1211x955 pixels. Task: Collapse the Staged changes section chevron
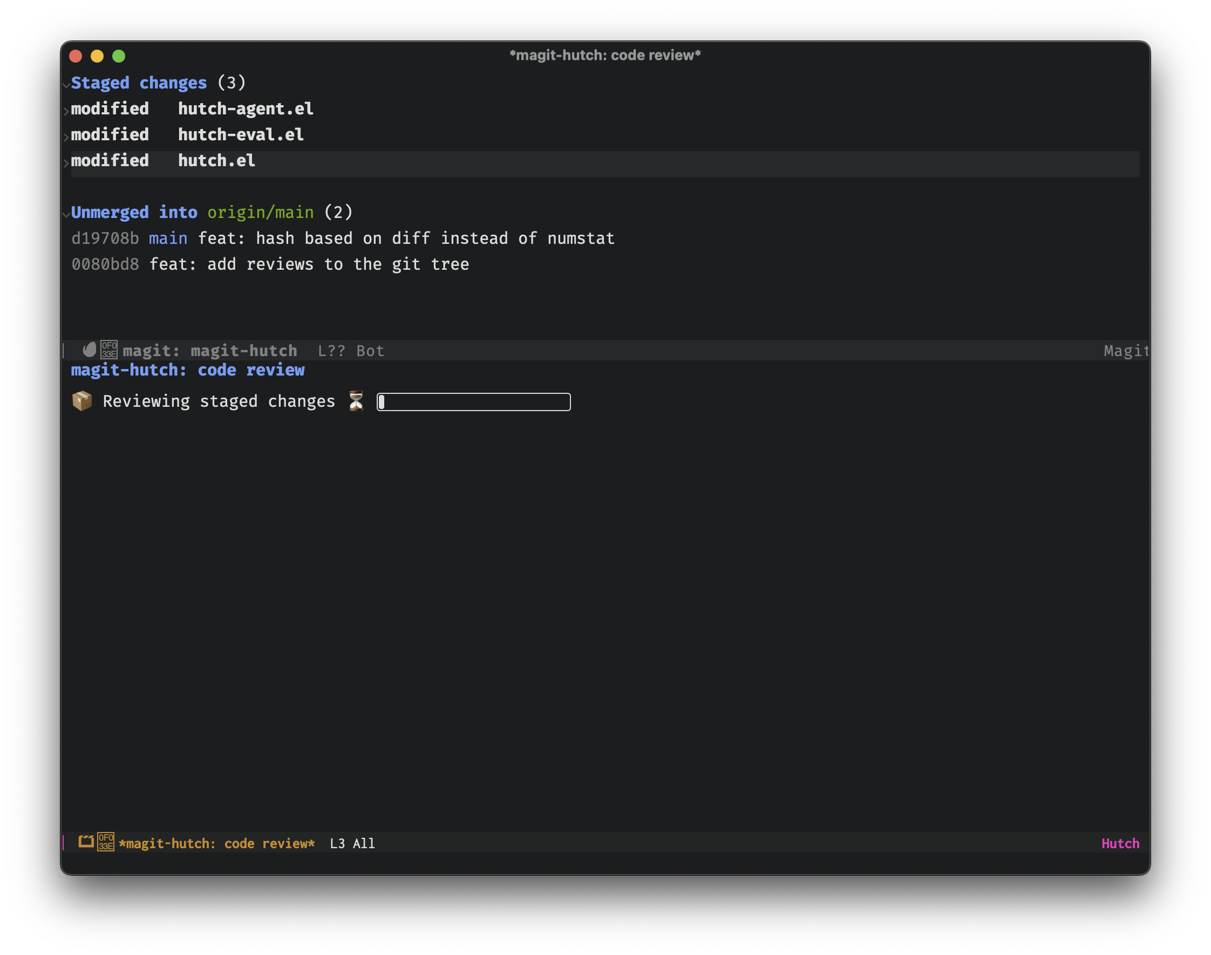tap(66, 85)
